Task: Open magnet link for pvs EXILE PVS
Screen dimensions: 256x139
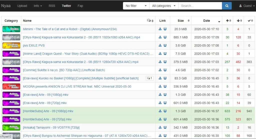Action: (x=165, y=45)
